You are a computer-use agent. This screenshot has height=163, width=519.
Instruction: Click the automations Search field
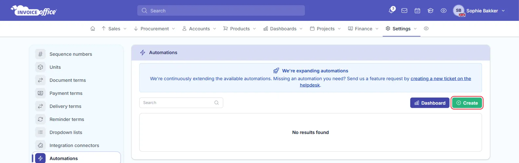(x=181, y=103)
